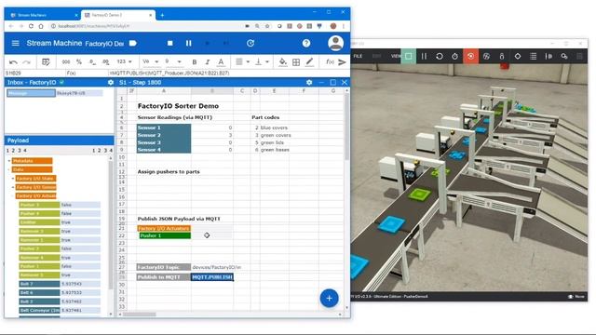
Task: Toggle bold formatting
Action: [195, 62]
